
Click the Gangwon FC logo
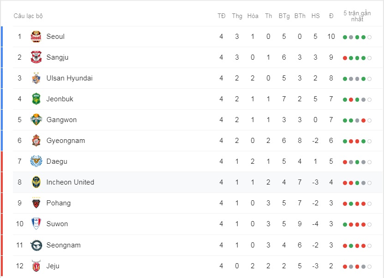coord(36,120)
